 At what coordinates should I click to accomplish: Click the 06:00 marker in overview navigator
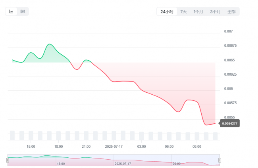click(176, 164)
